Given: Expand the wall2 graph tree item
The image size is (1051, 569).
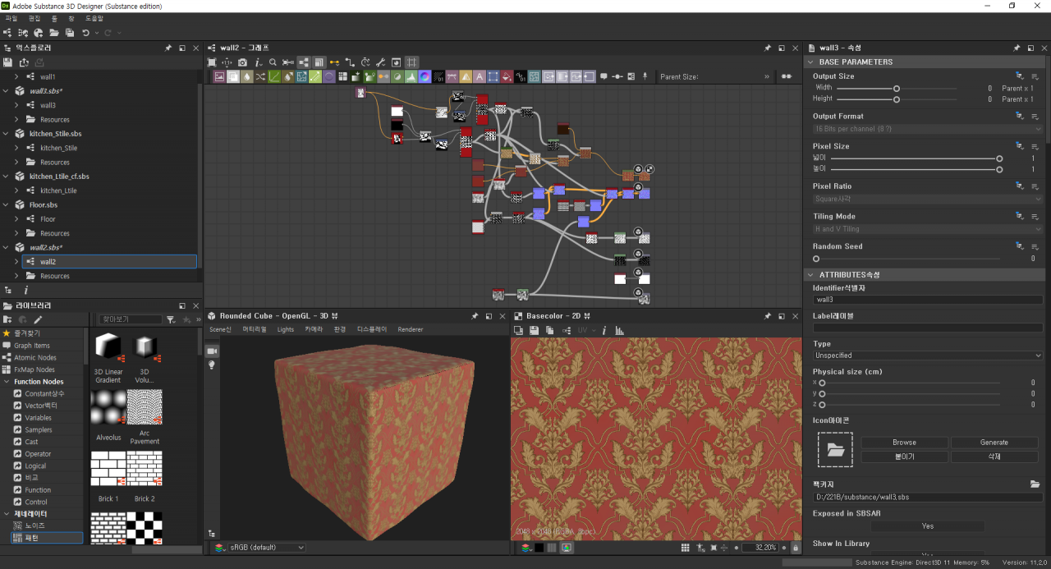Looking at the screenshot, I should pyautogui.click(x=16, y=262).
